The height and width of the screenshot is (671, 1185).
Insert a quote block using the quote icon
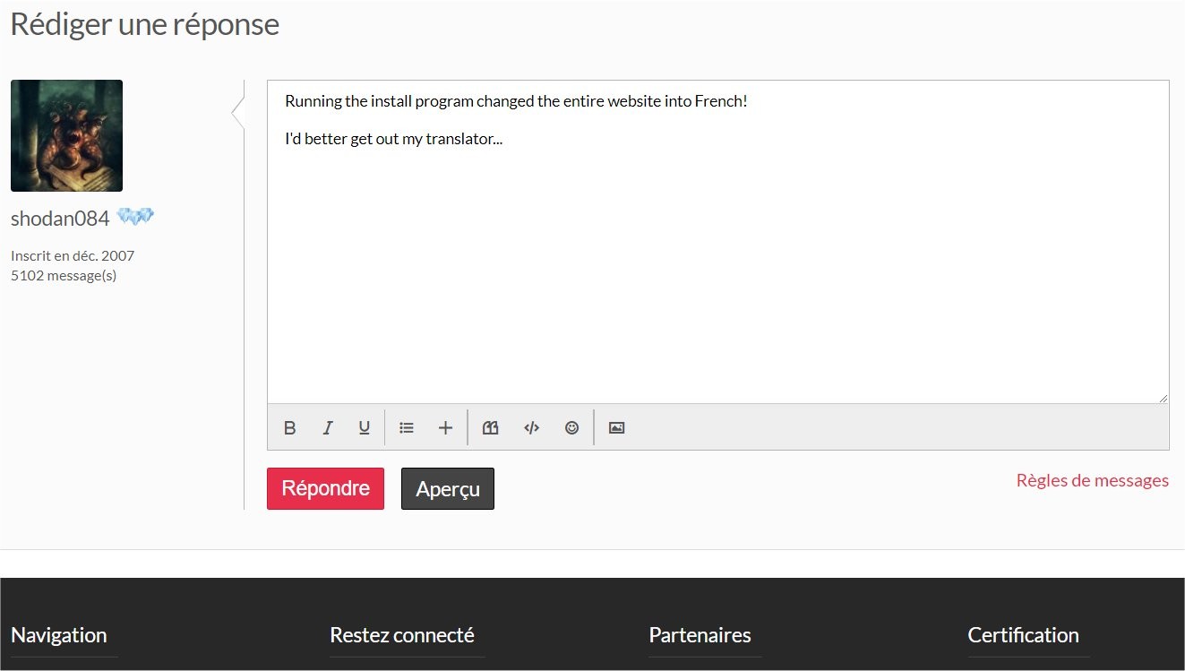(490, 428)
